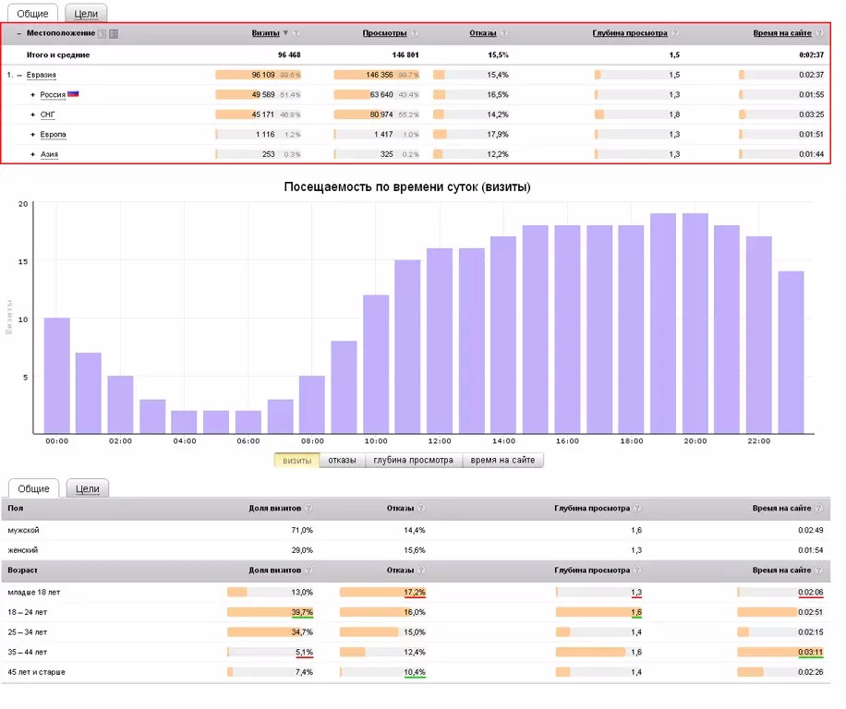Open the lower Цели tab above the demographics table

[88, 488]
